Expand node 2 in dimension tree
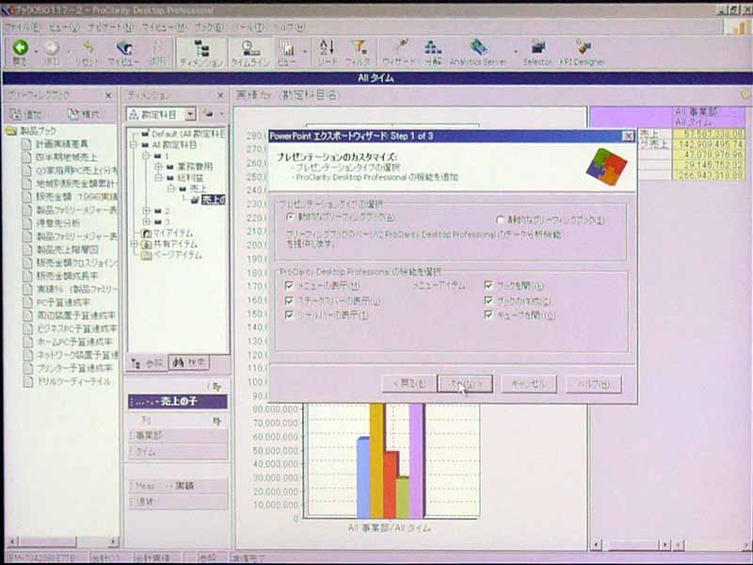The image size is (753, 565). 146,211
